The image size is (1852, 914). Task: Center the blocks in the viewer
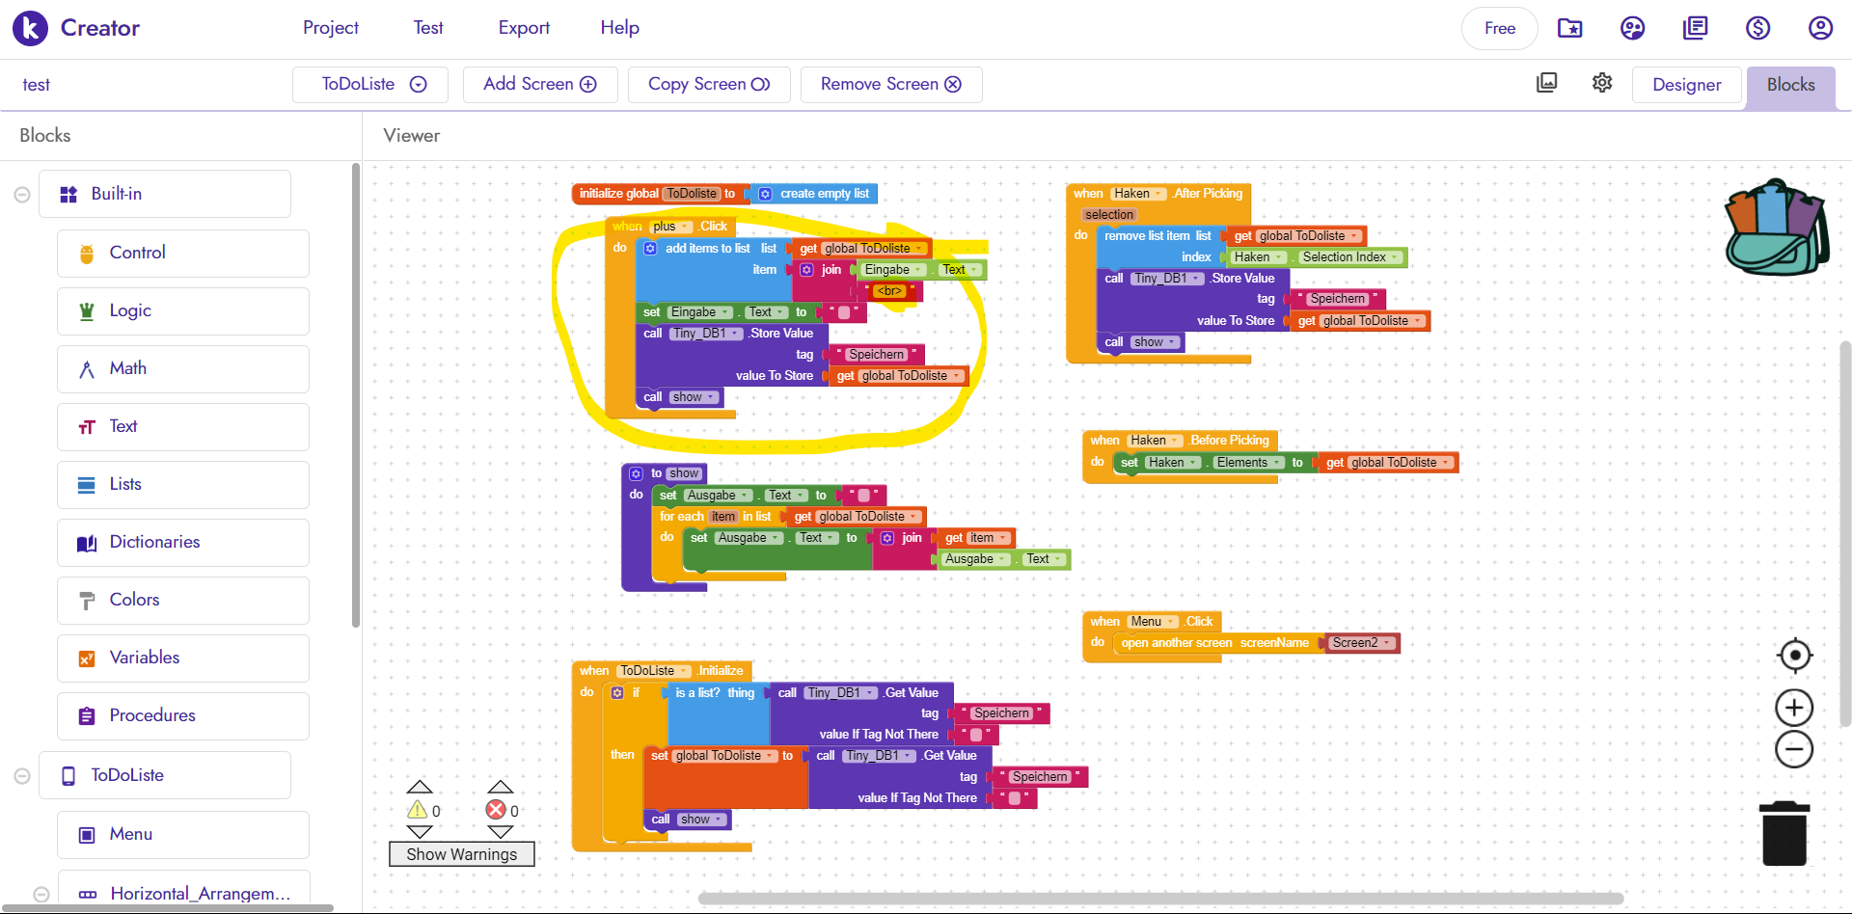[x=1793, y=655]
